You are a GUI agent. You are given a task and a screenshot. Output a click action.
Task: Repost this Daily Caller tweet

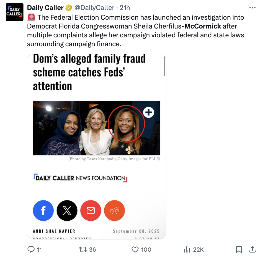tap(83, 249)
